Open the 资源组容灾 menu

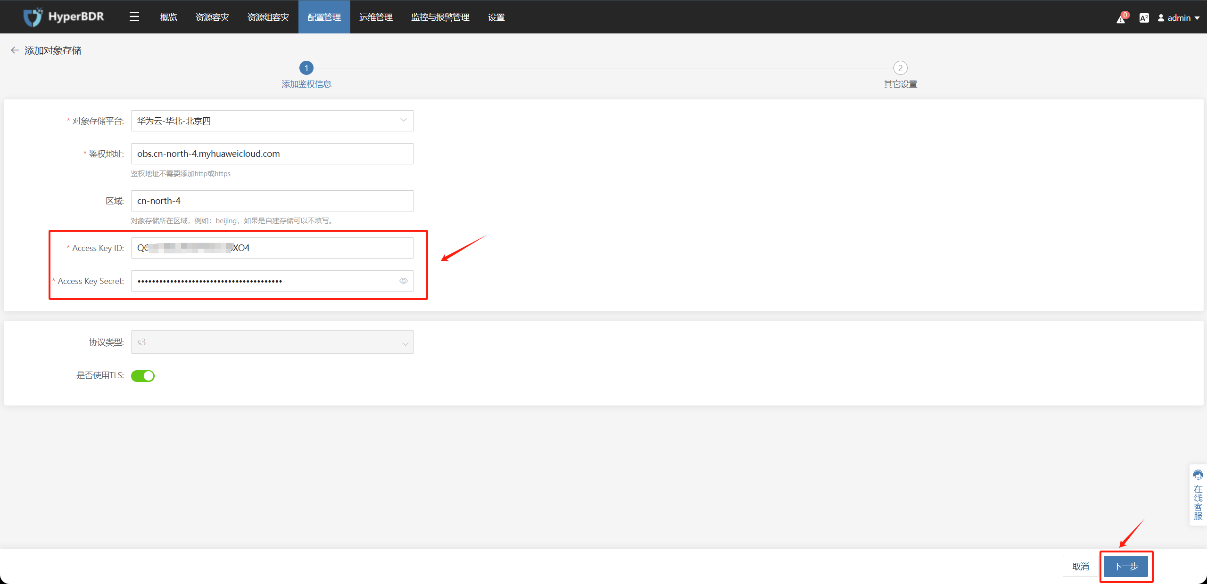point(268,17)
